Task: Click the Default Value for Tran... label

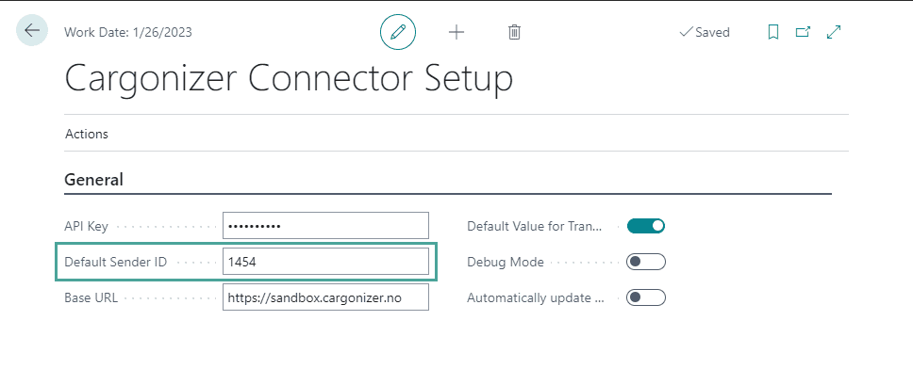Action: [x=535, y=227]
